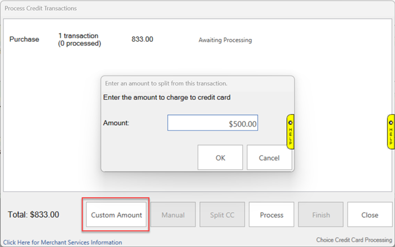
Task: Click the Custom Amount button
Action: pos(117,215)
